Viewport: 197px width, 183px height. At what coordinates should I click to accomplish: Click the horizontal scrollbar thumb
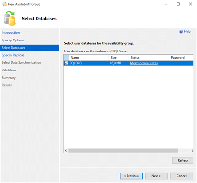(123, 151)
